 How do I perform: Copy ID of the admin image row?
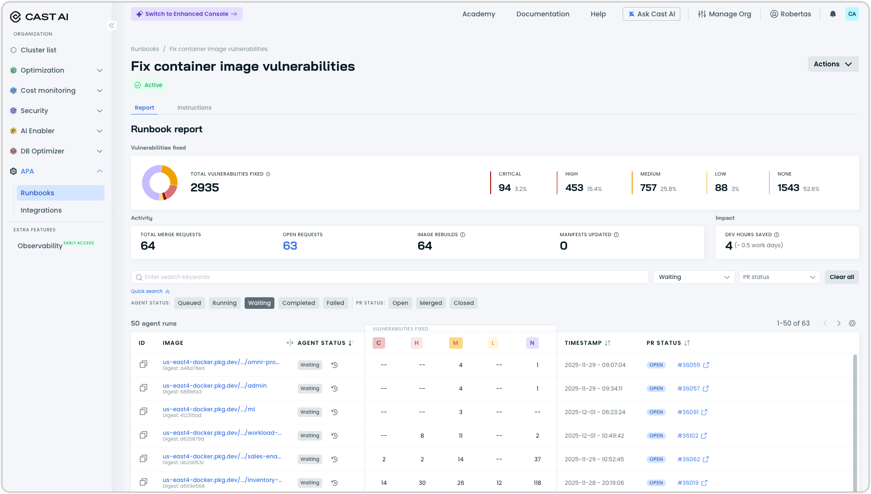tap(143, 388)
